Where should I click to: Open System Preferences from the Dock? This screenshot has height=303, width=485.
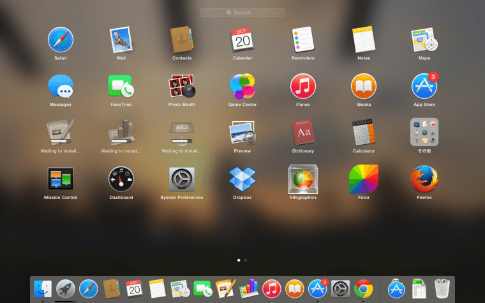(x=341, y=289)
